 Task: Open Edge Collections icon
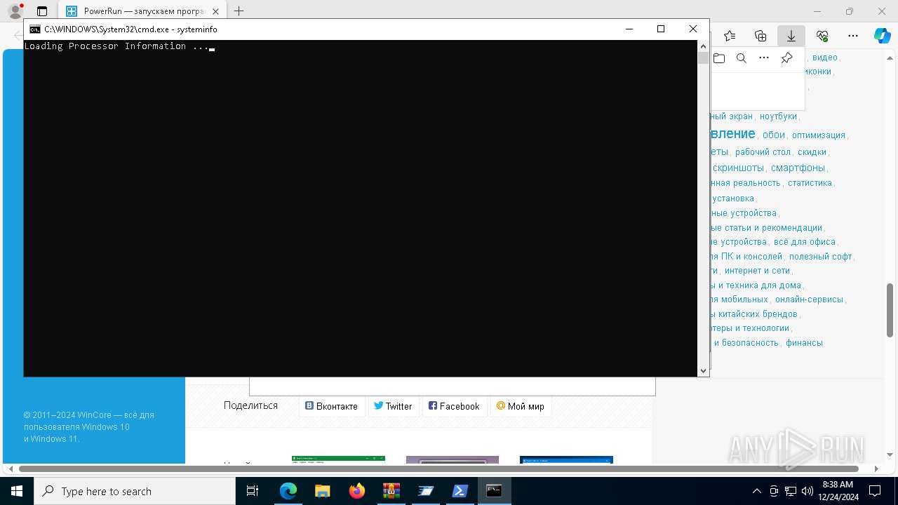click(760, 36)
